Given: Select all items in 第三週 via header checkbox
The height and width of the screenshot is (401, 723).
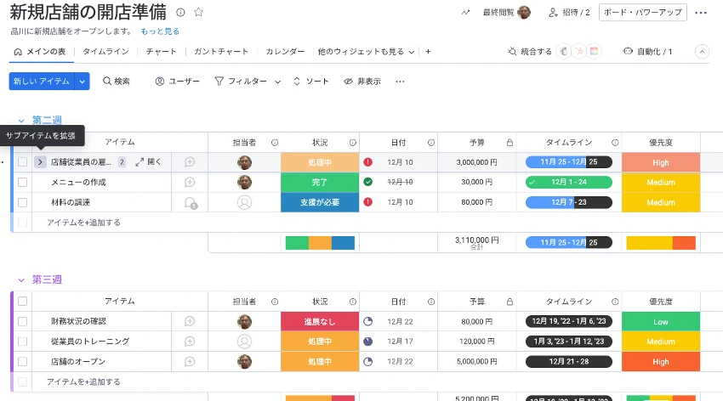Looking at the screenshot, I should pyautogui.click(x=23, y=302).
